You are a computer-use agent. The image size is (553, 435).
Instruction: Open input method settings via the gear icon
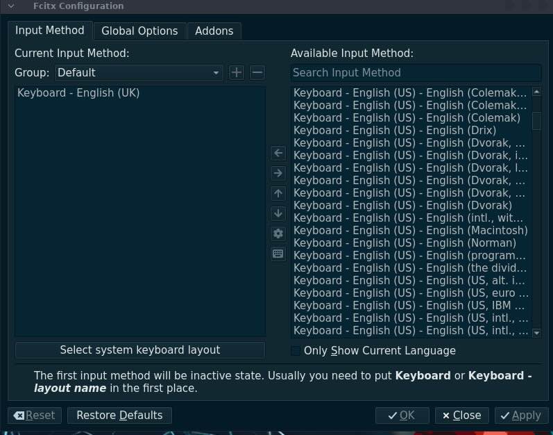[278, 233]
